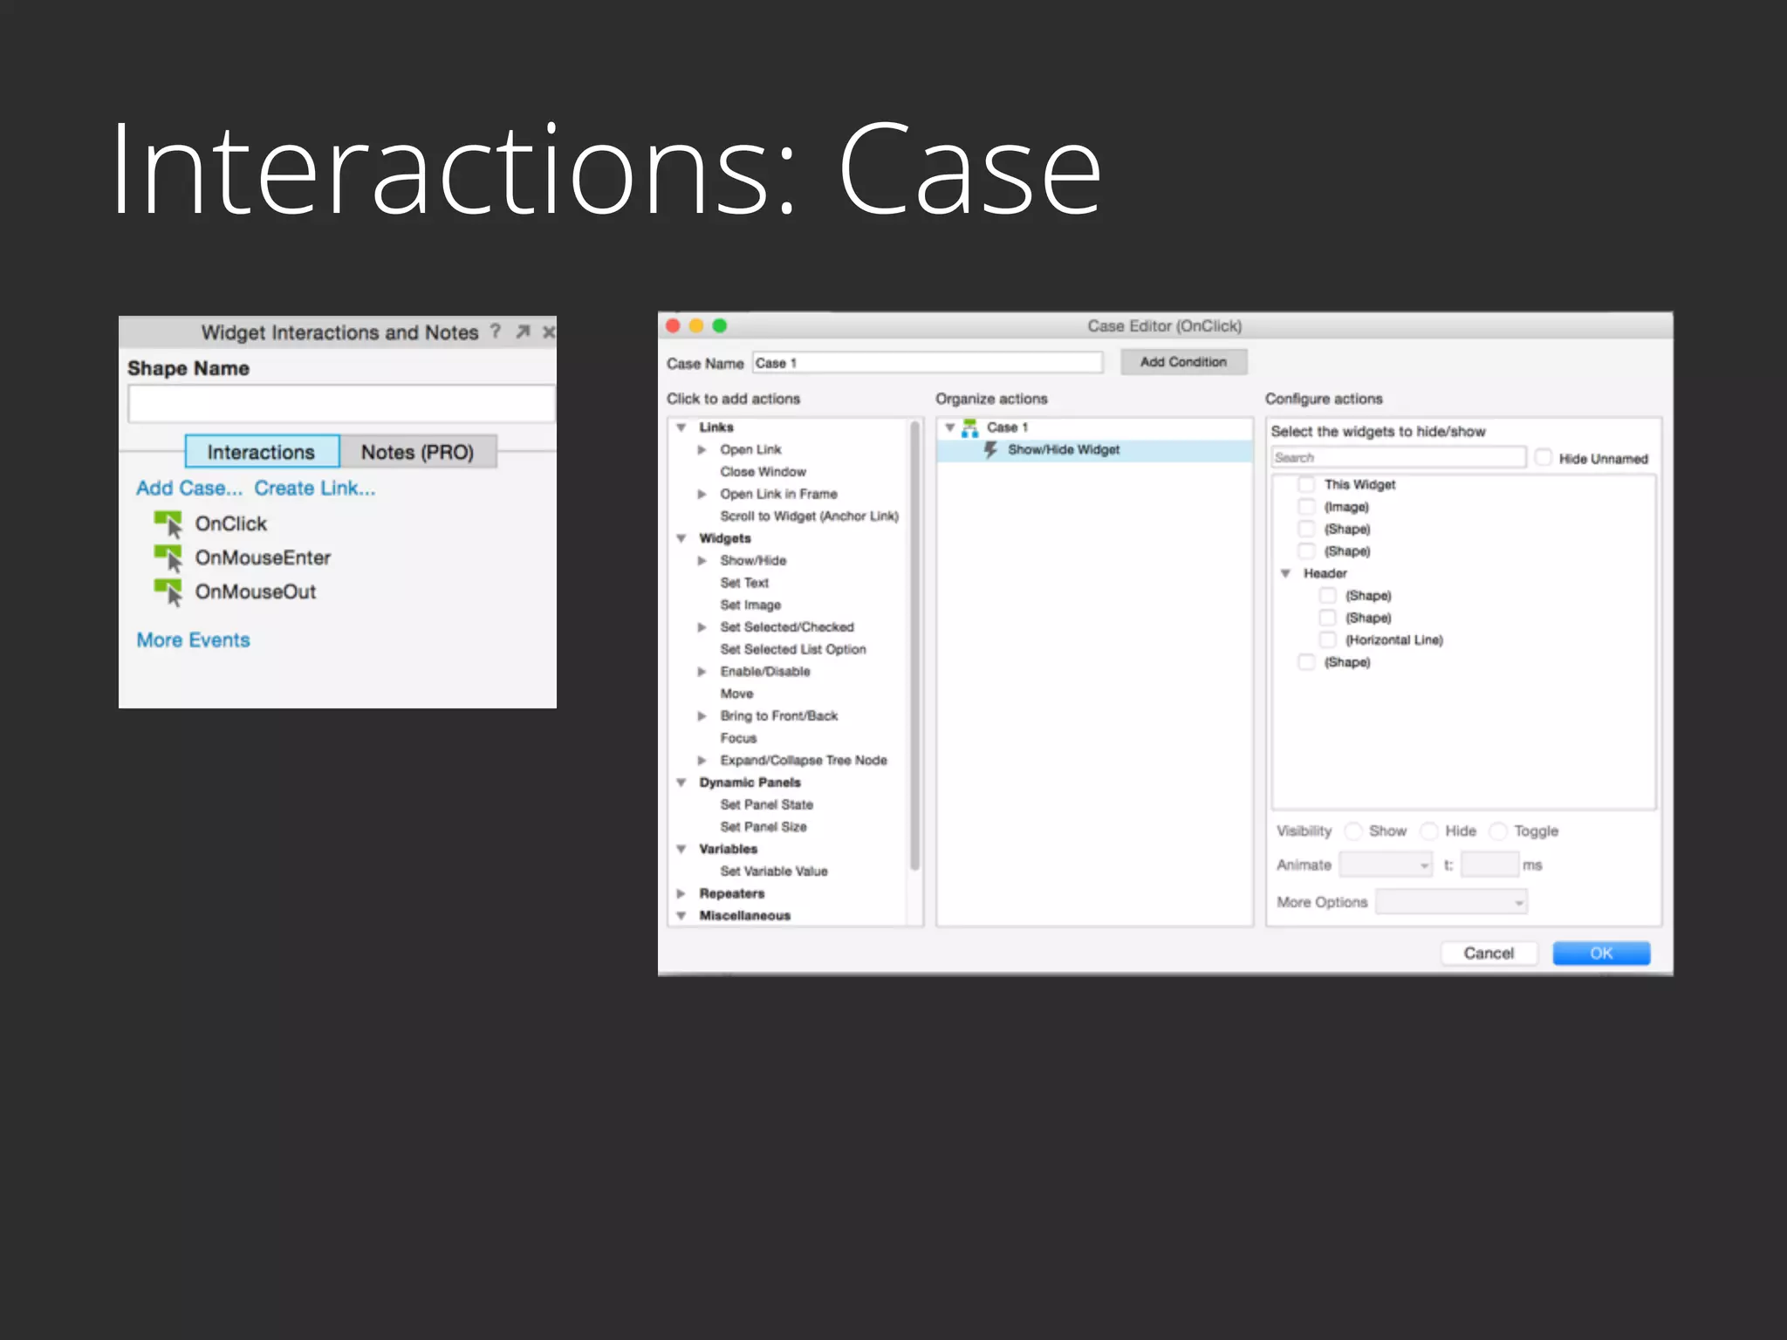The width and height of the screenshot is (1787, 1340).
Task: Open the More Options dropdown
Action: click(x=1451, y=902)
